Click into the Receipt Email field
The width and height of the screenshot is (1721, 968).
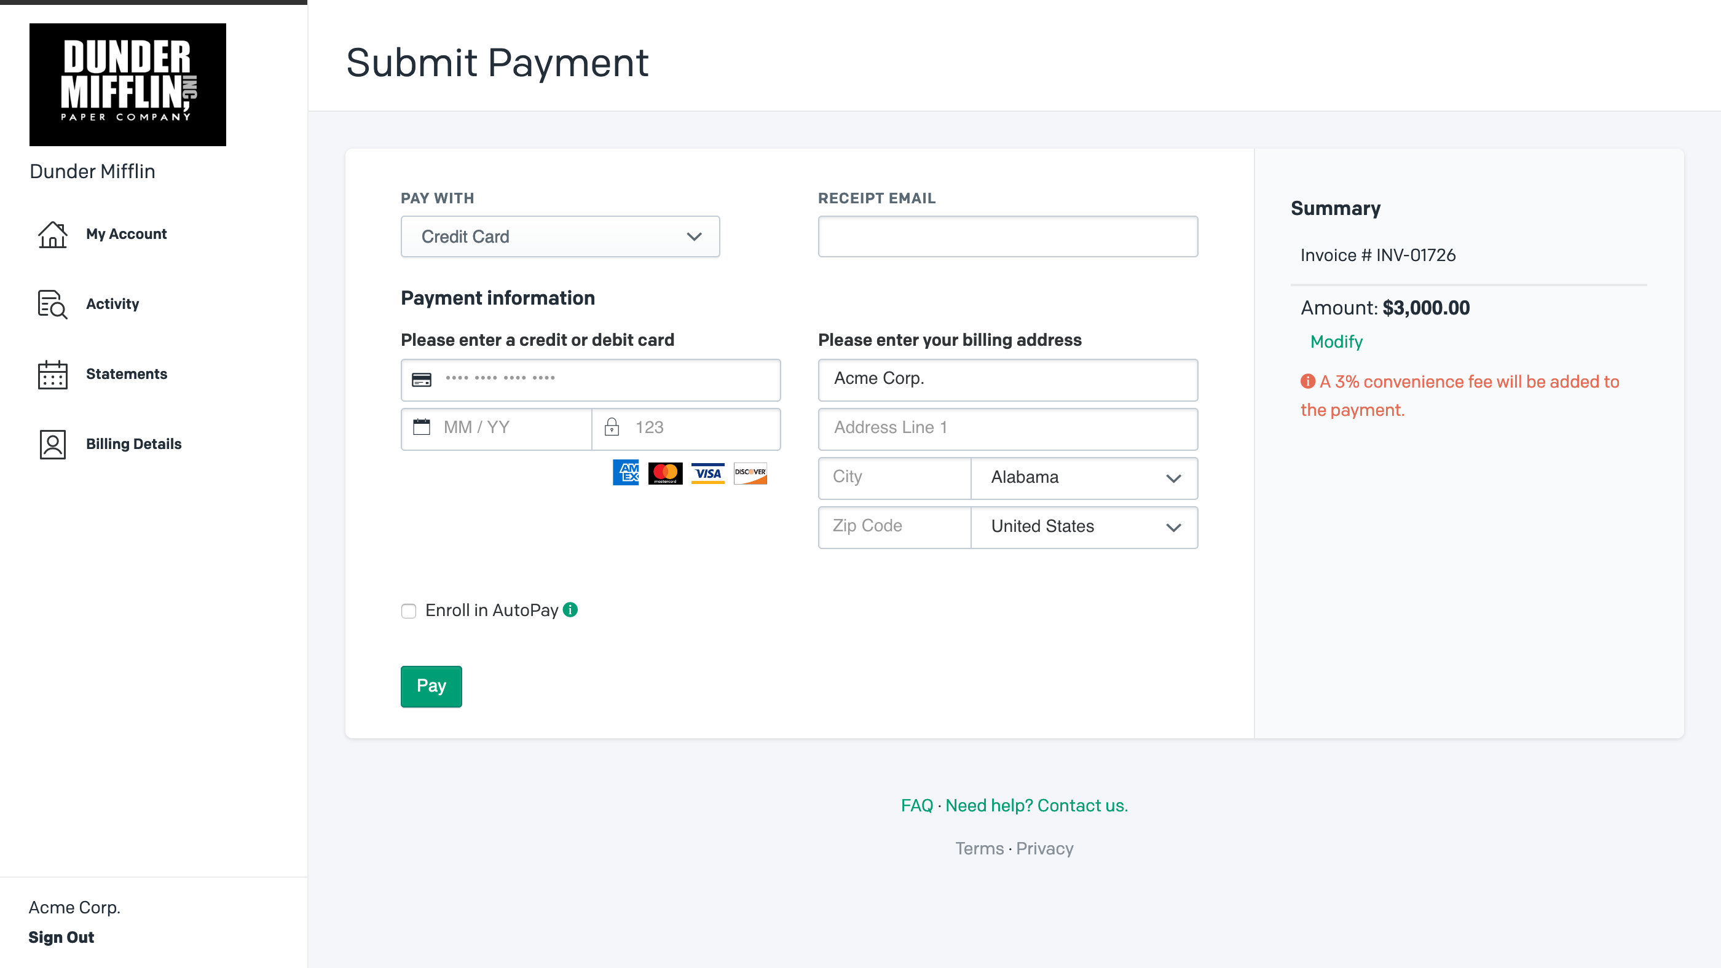tap(1007, 236)
